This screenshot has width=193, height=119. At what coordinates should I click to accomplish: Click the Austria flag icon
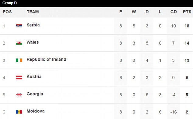(x=19, y=77)
